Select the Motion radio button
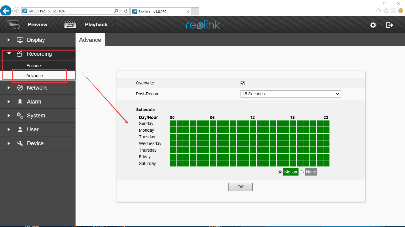The image size is (405, 227). click(280, 172)
